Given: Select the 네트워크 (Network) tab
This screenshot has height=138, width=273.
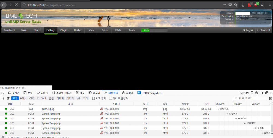Looking at the screenshot, I should tap(111, 93).
